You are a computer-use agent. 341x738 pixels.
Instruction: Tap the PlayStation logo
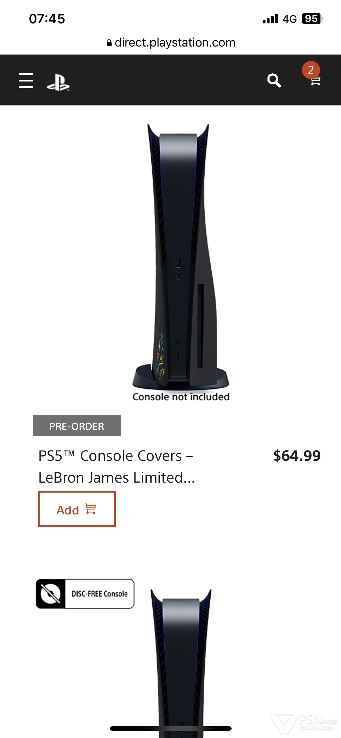tap(58, 83)
